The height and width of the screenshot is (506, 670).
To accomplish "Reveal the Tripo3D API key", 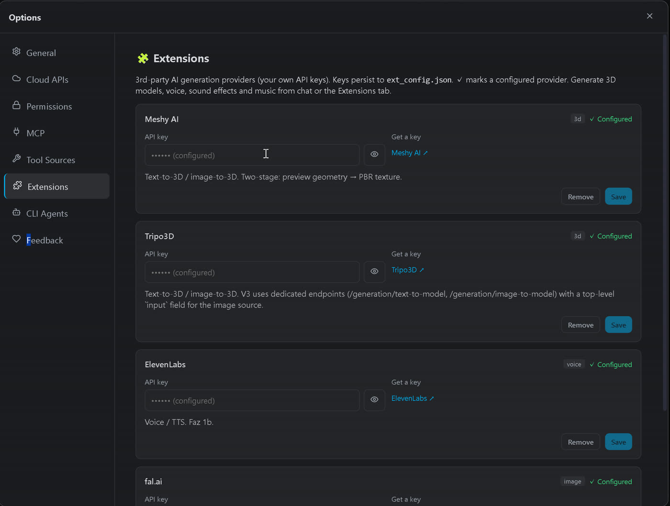I will tap(374, 272).
